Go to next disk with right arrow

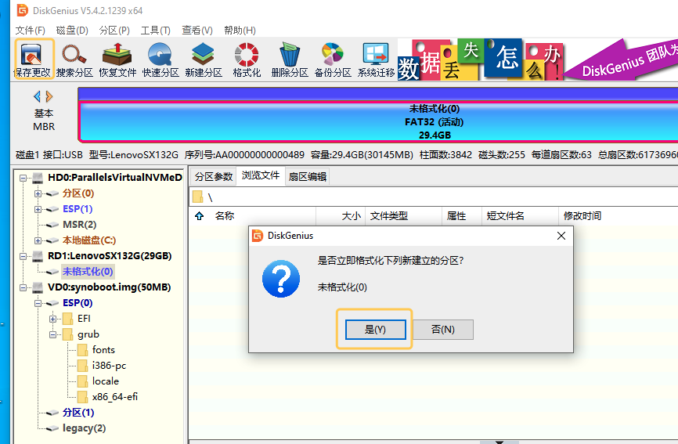point(49,96)
